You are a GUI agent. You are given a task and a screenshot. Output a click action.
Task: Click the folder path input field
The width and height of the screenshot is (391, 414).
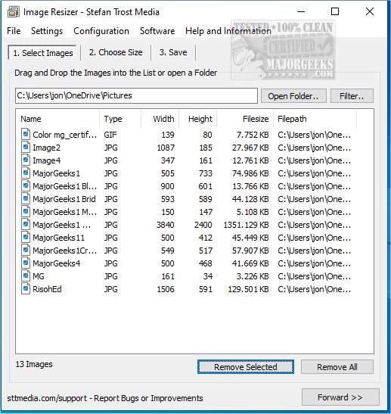click(x=136, y=95)
